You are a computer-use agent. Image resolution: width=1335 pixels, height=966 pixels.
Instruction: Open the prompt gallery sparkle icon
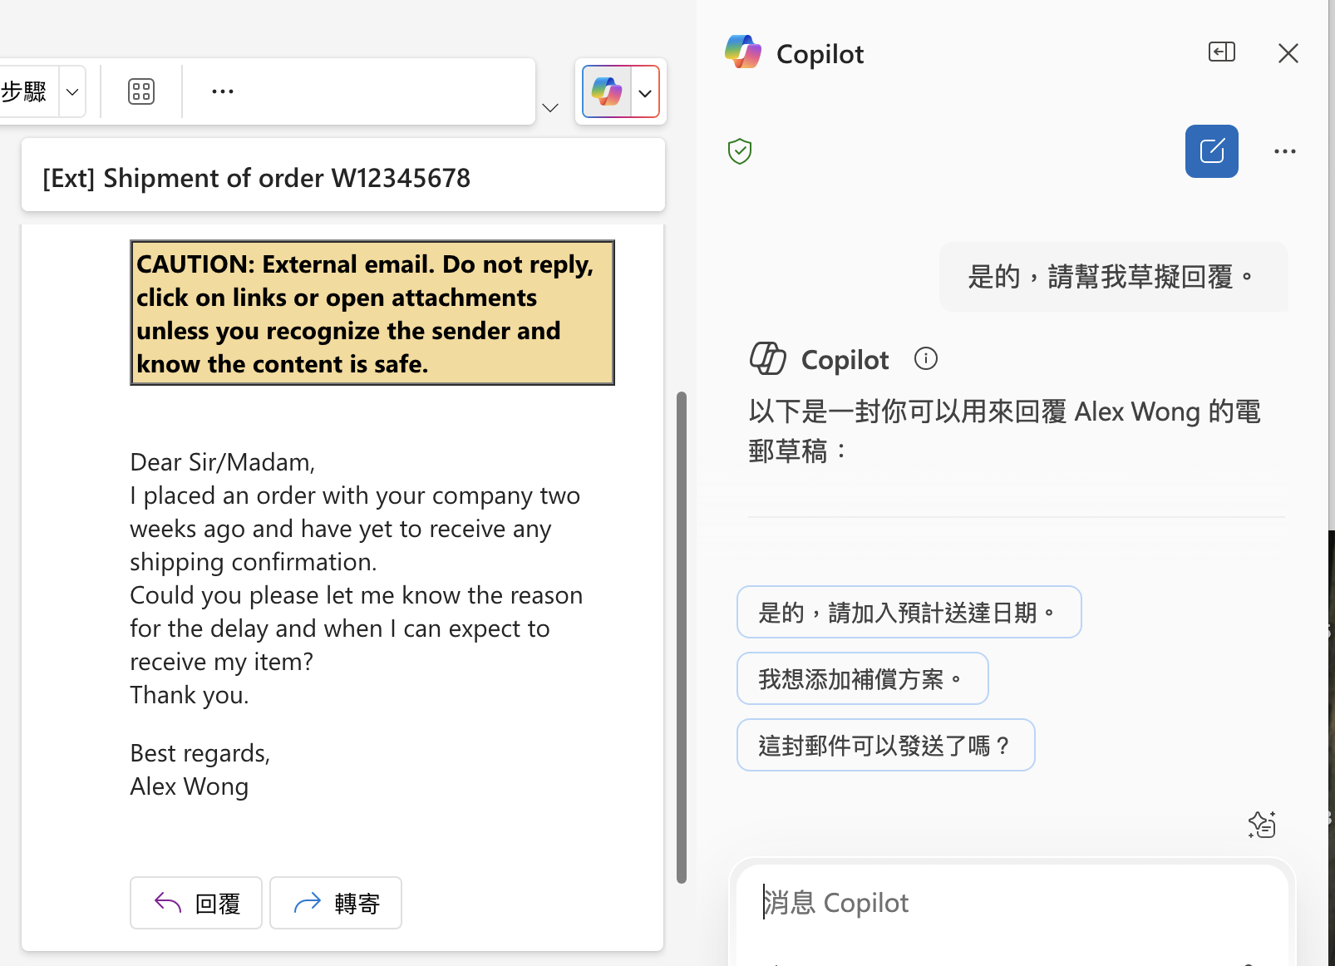coord(1261,824)
